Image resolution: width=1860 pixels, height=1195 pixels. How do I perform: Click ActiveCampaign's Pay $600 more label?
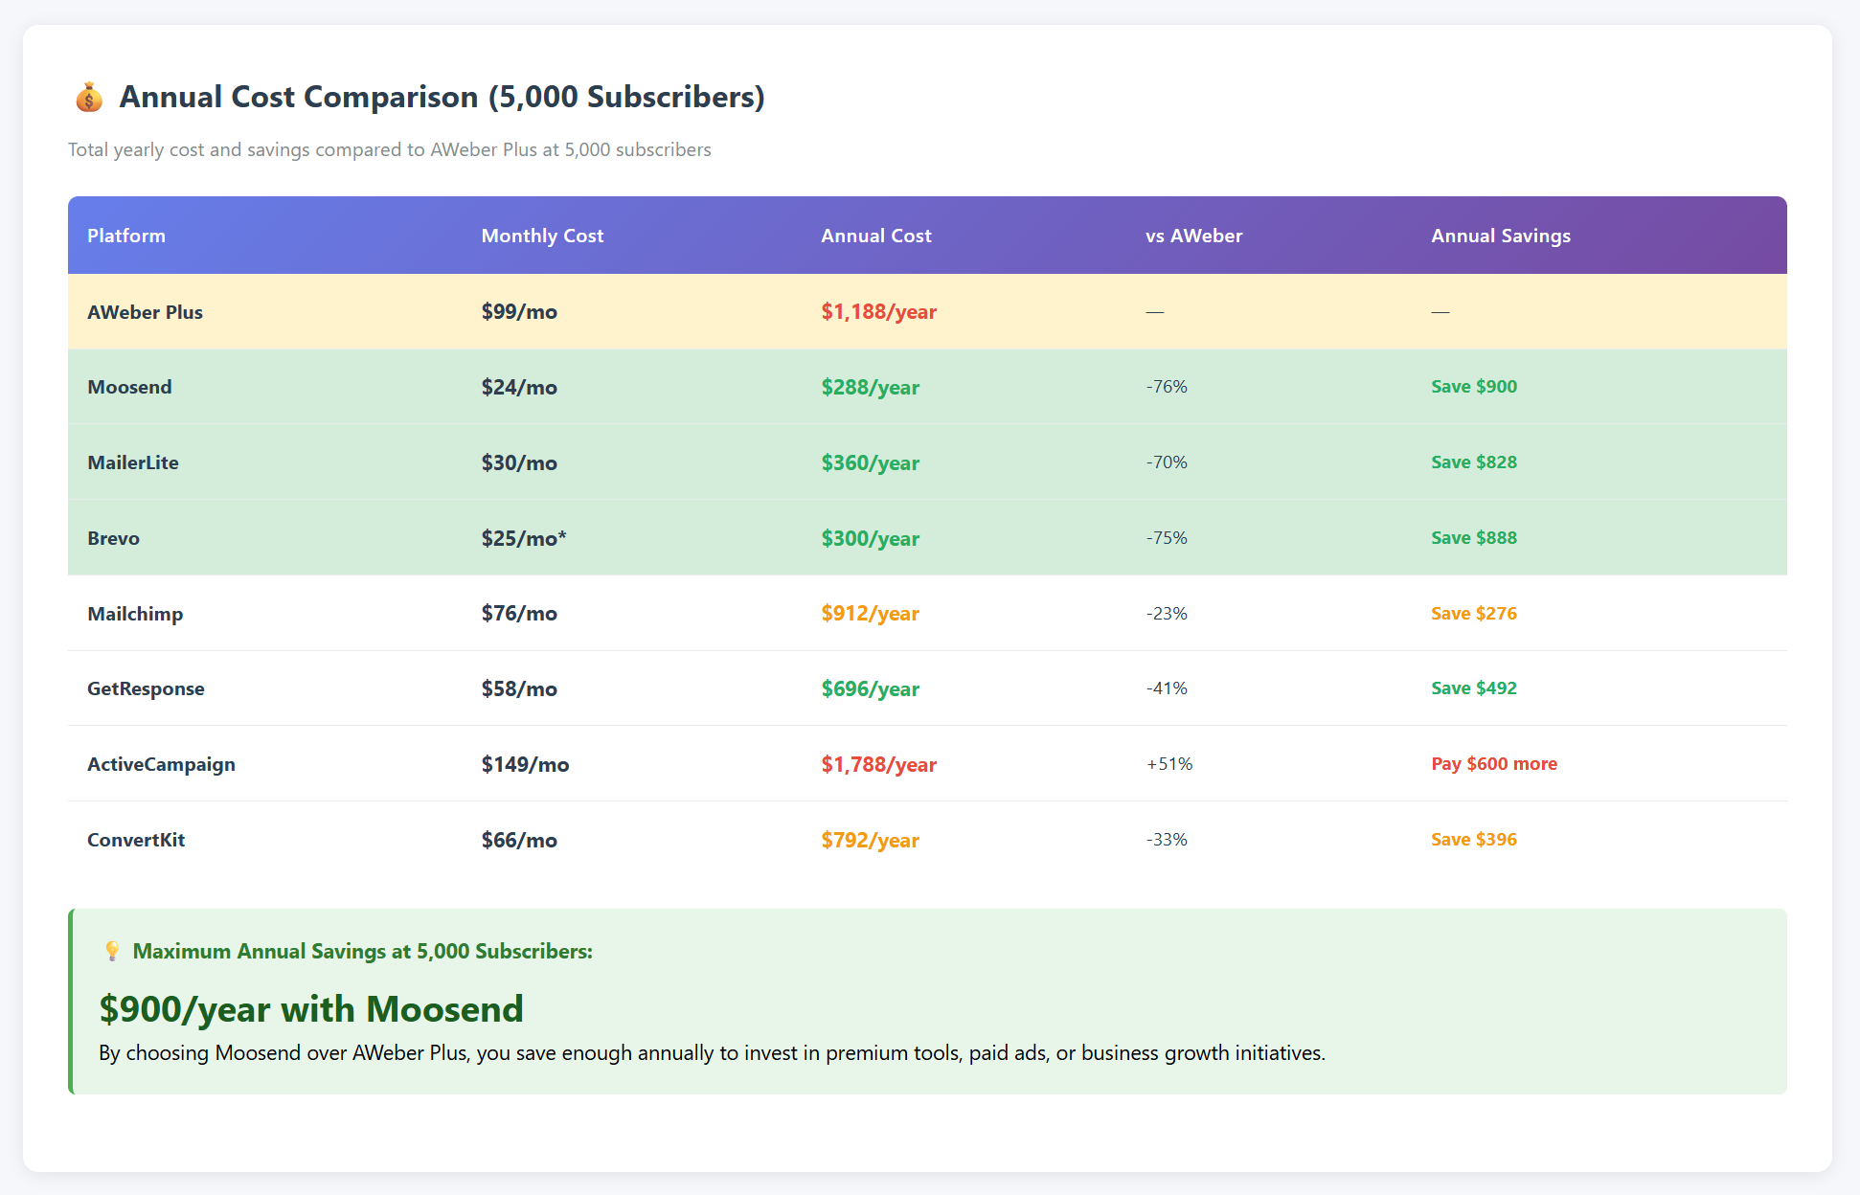tap(1493, 764)
